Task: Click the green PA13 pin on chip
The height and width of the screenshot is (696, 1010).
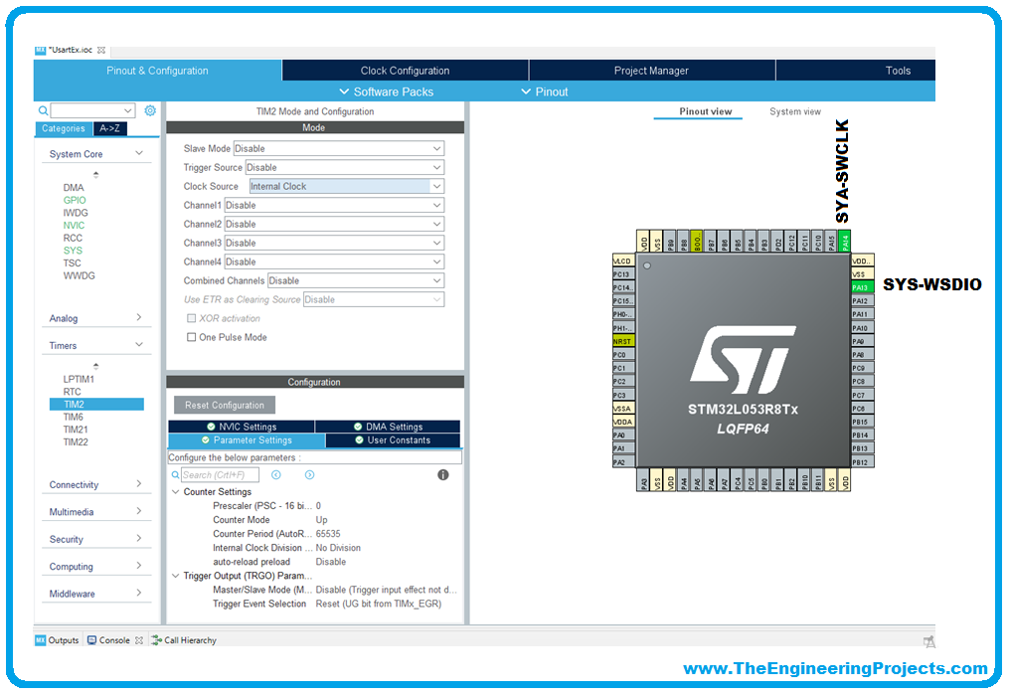Action: coord(862,287)
